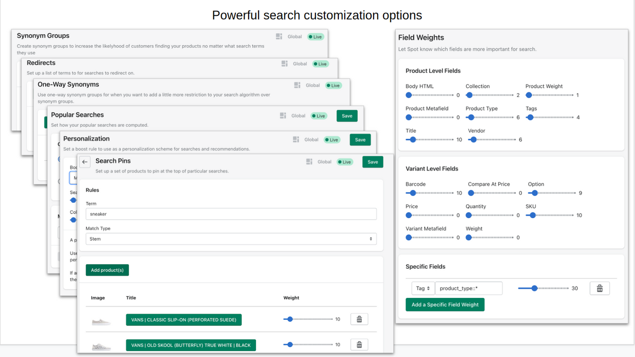Delete the product_type specific field weight

[600, 288]
